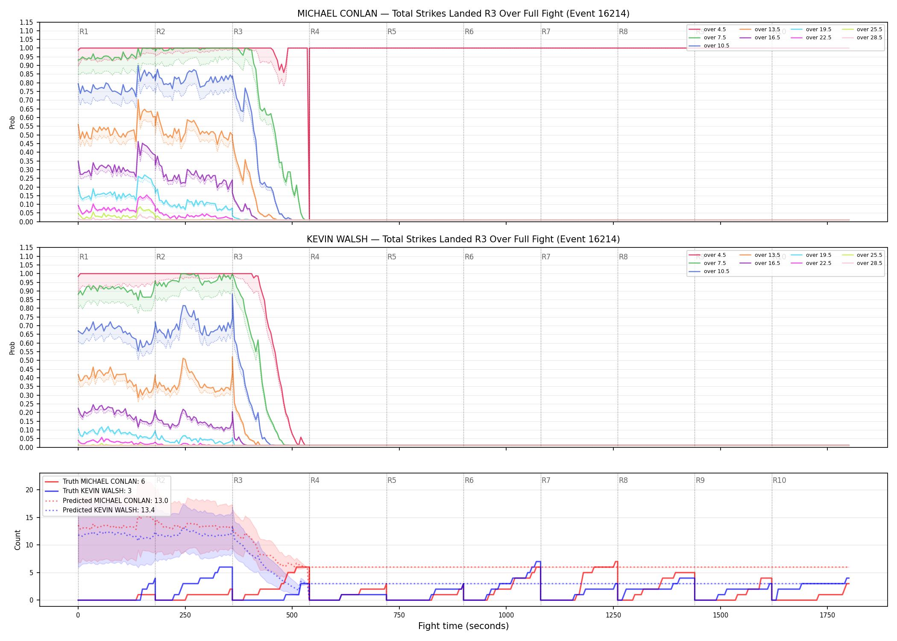897x641 pixels.
Task: Click 'Count' y-axis label on bottom chart
Action: tap(18, 540)
